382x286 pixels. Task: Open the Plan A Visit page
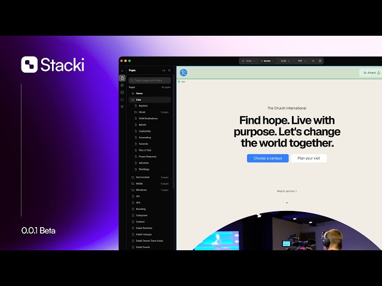(x=151, y=150)
